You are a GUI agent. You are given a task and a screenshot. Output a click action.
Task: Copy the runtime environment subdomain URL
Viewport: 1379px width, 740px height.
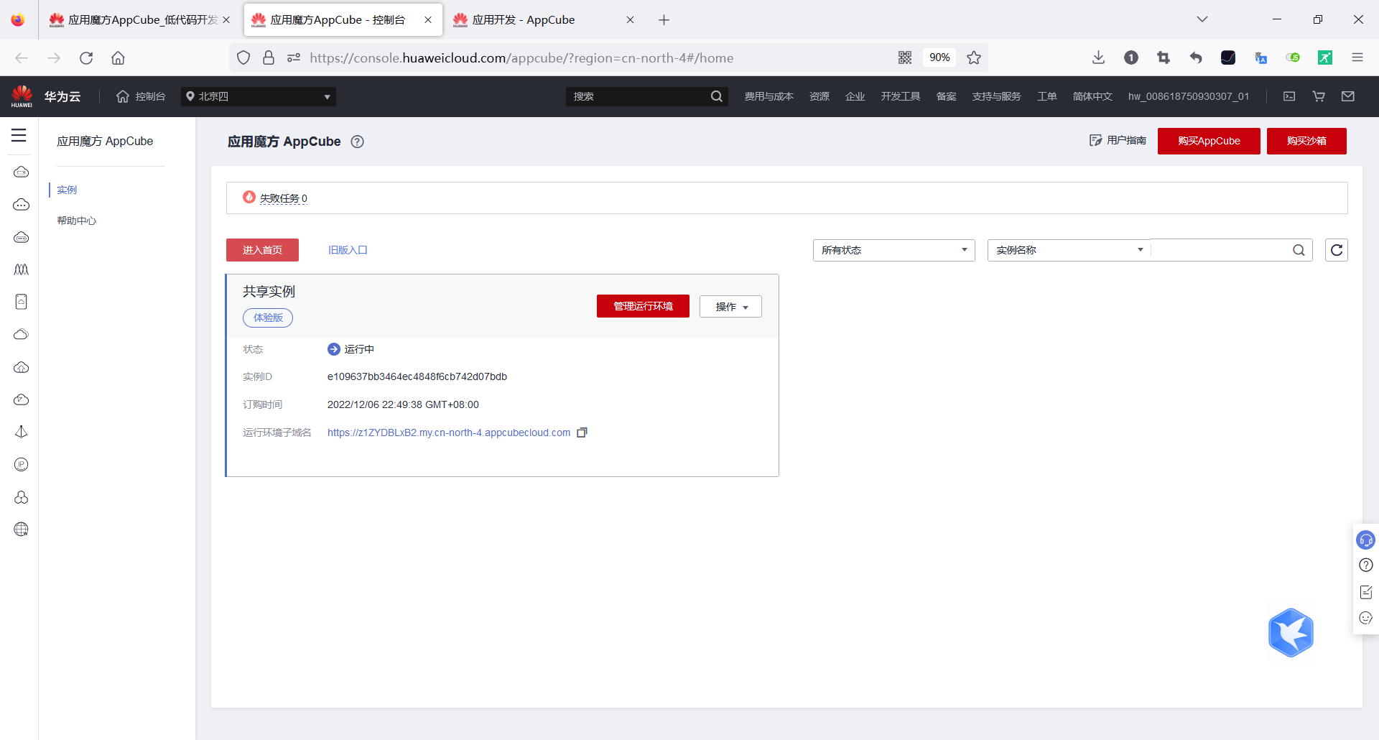(582, 433)
